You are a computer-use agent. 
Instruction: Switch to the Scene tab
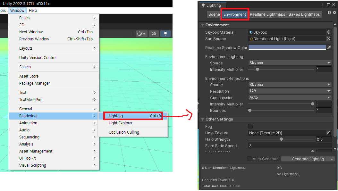(214, 14)
